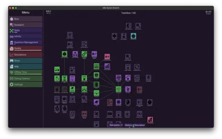The width and height of the screenshot is (222, 139).
Task: Select the cyan robot face skill node
Action: pos(133,36)
